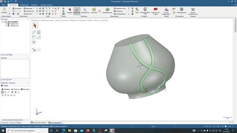Open the Вращение (Spin) dropdown arrow
The height and width of the screenshot is (133, 237).
click(x=34, y=8)
